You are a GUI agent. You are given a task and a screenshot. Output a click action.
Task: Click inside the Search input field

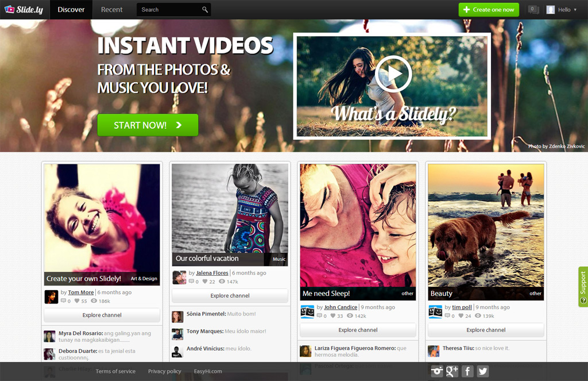point(167,9)
